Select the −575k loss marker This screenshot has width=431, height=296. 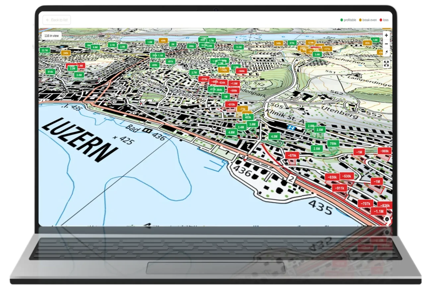point(204,79)
